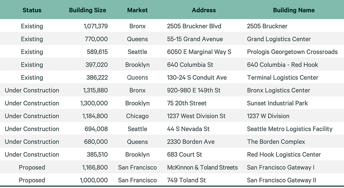
Task: Select the 2330 Borden Ave address
Action: point(191,142)
